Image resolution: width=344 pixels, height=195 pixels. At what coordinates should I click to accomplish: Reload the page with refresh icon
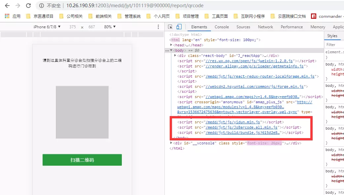(28, 6)
